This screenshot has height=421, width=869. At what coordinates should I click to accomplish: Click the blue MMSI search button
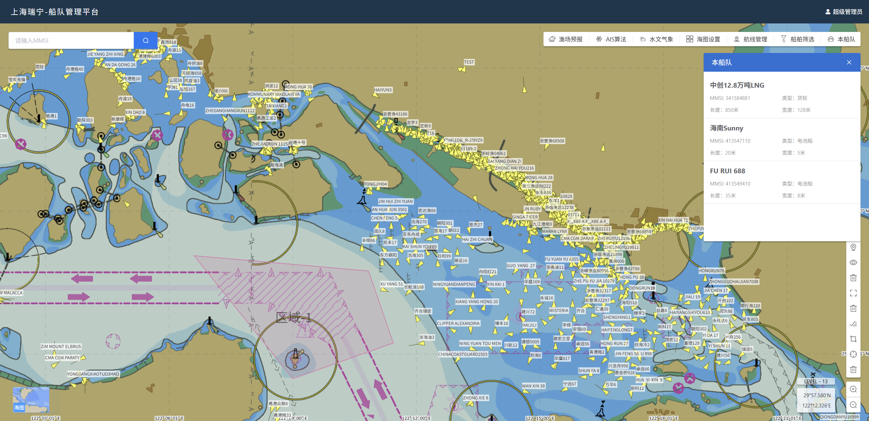pyautogui.click(x=146, y=40)
